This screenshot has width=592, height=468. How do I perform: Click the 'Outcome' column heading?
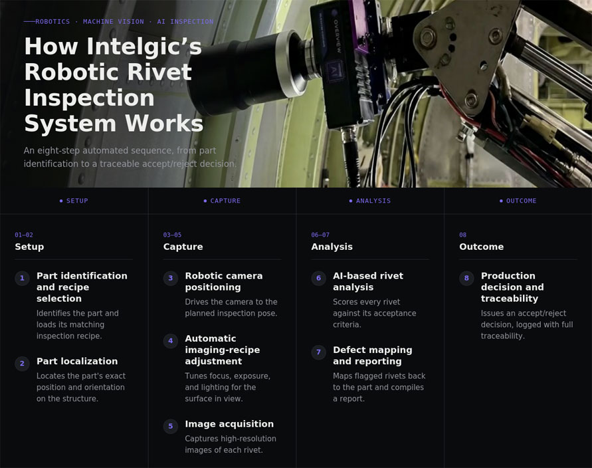coord(482,247)
